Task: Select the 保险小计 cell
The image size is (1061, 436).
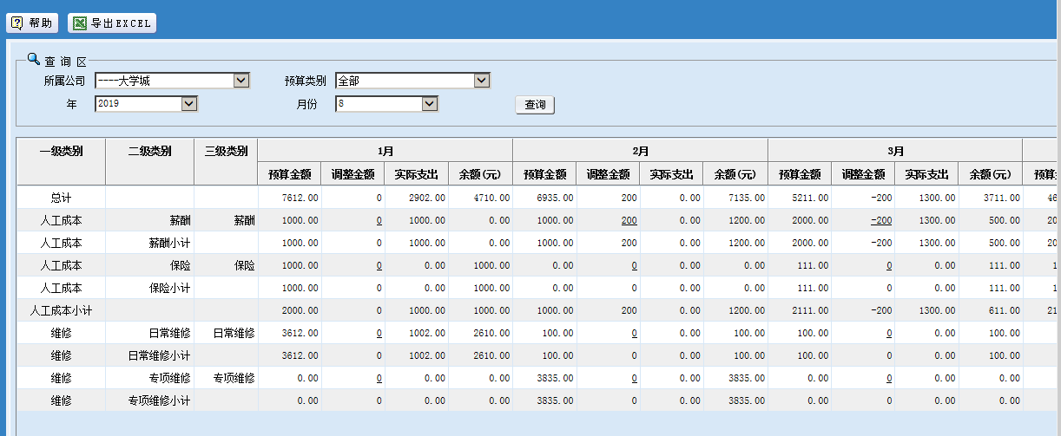Action: click(x=149, y=288)
